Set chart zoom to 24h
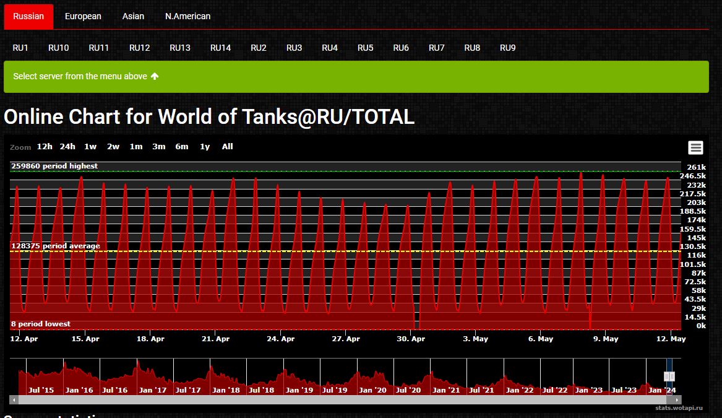The height and width of the screenshot is (418, 722). coord(67,147)
